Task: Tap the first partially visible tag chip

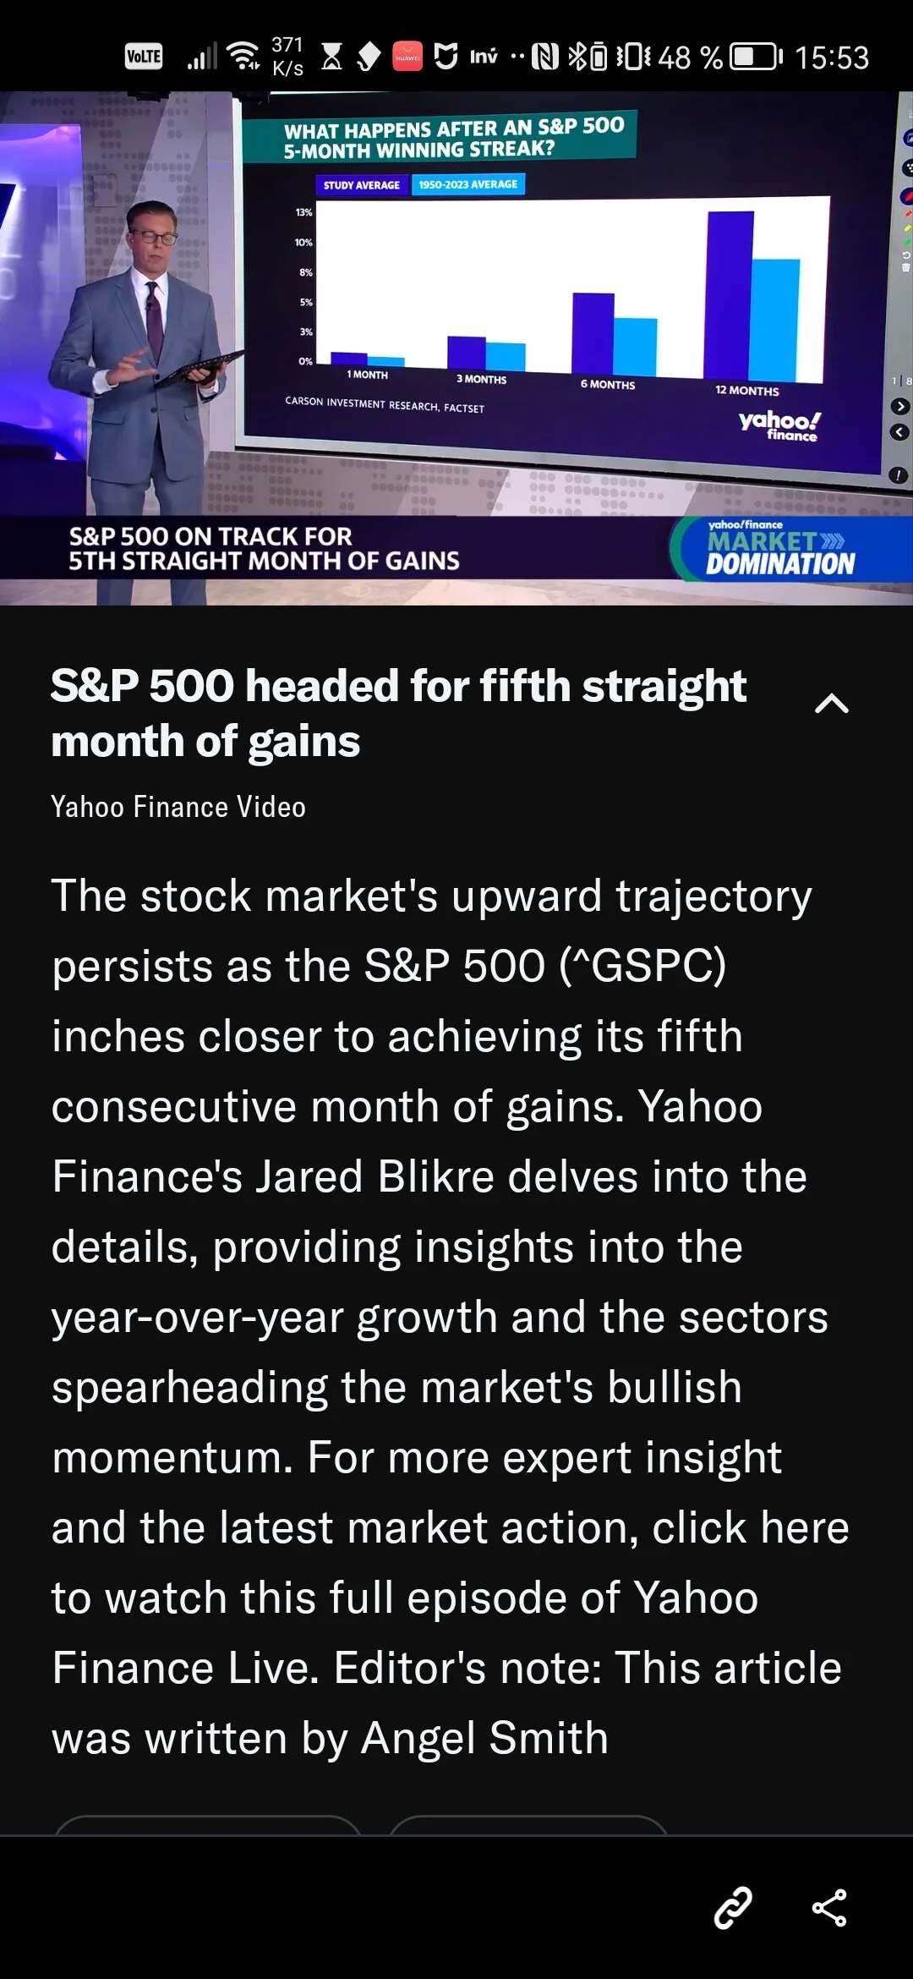Action: (x=208, y=1825)
